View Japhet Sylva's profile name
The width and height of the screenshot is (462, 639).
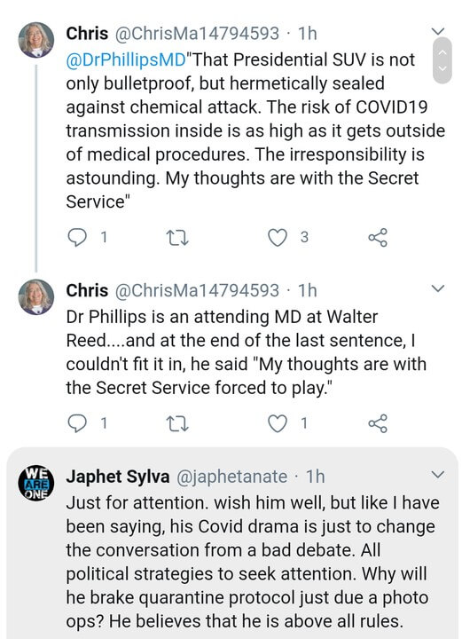(118, 477)
